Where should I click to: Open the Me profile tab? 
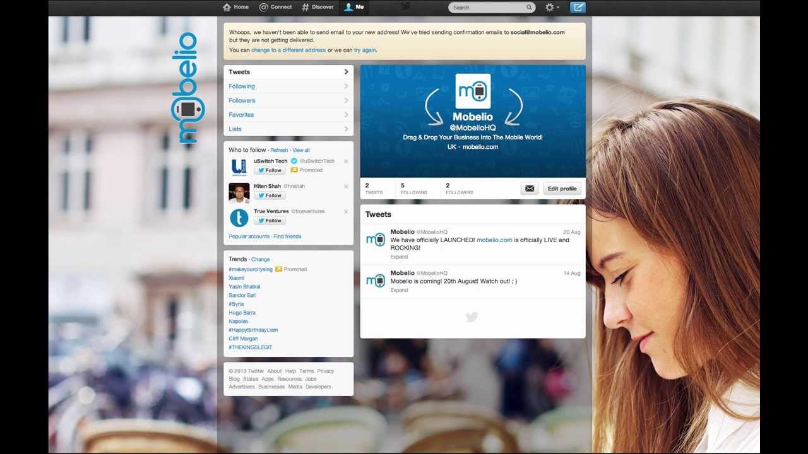(x=354, y=7)
